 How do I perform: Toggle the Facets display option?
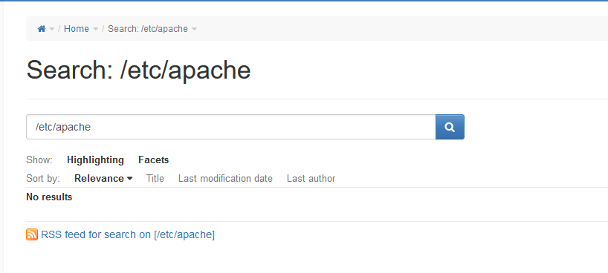coord(154,160)
